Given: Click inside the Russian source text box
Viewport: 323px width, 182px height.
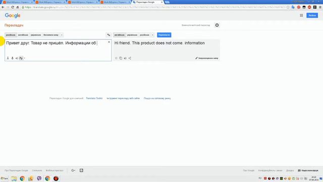Looking at the screenshot, I should click(x=59, y=50).
